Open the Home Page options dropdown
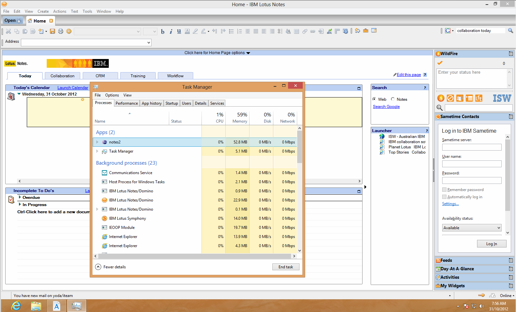 (217, 53)
